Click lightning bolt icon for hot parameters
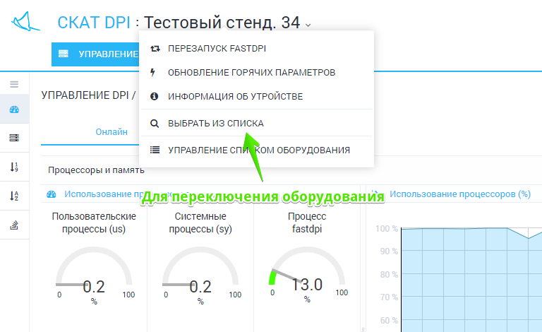 click(x=154, y=72)
